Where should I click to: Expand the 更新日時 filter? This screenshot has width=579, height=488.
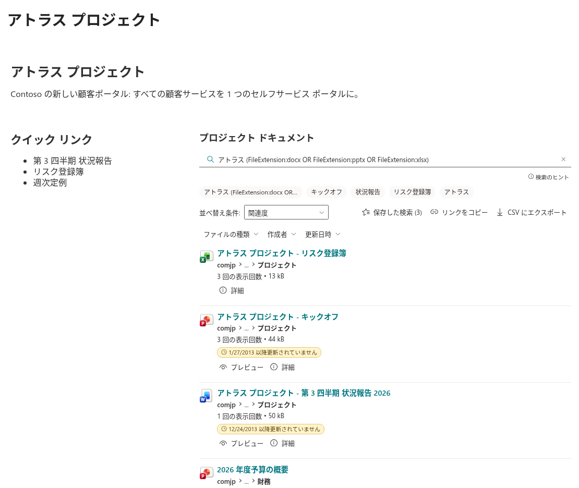(x=323, y=235)
